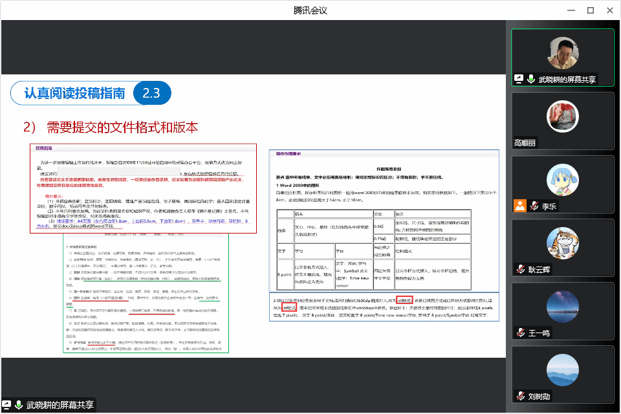This screenshot has height=414, width=621.
Task: Click the orange host icon beside 李乐
Action: (x=519, y=206)
